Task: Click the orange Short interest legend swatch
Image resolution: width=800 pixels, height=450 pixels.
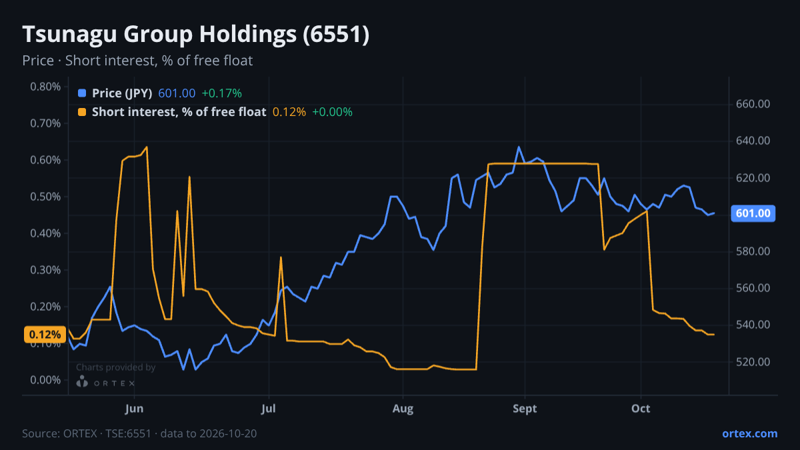Action: pos(82,112)
